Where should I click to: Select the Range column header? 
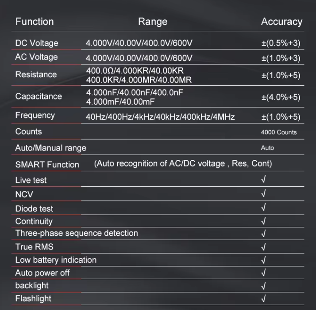(153, 22)
